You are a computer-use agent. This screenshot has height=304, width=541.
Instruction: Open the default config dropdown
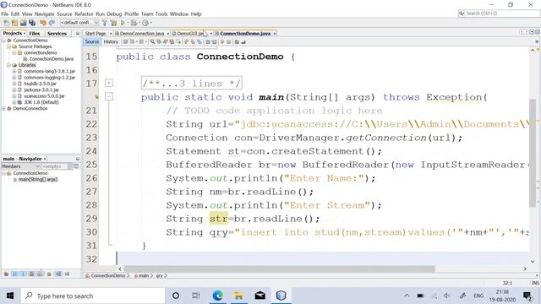[79, 23]
